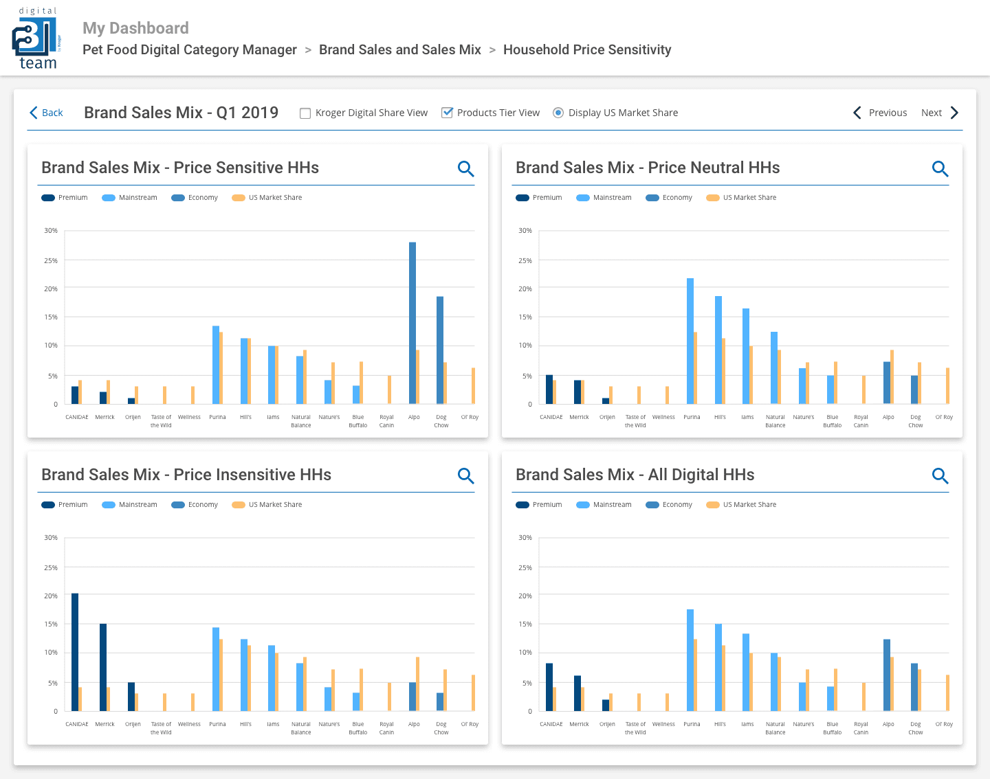990x779 pixels.
Task: Toggle Economy legend in Price Insensitive chart
Action: [x=195, y=505]
